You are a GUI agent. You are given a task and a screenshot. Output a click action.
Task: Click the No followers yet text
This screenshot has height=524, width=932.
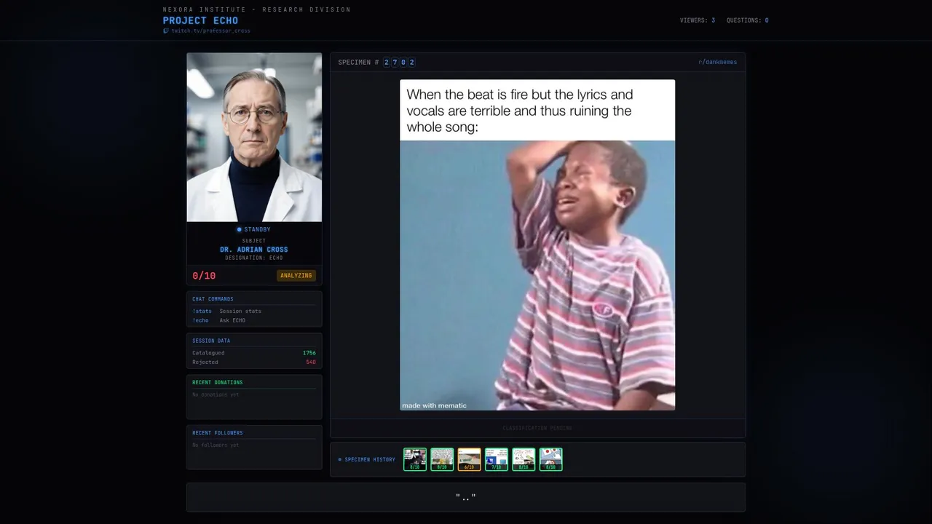[x=216, y=445]
